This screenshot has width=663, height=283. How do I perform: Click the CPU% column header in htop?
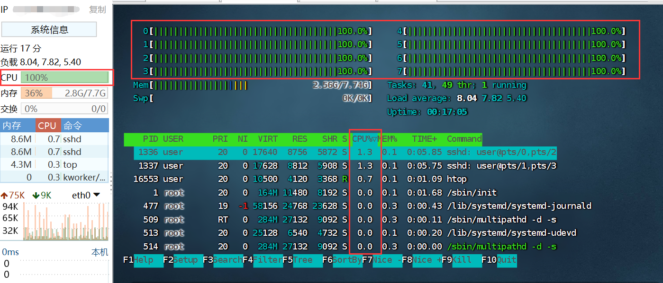click(x=364, y=139)
